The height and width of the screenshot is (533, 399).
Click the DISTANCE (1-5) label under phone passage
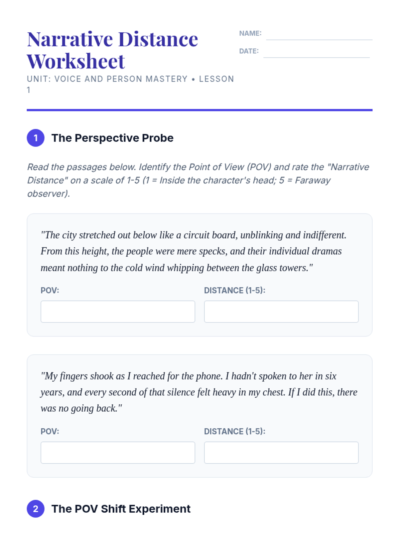coord(234,431)
